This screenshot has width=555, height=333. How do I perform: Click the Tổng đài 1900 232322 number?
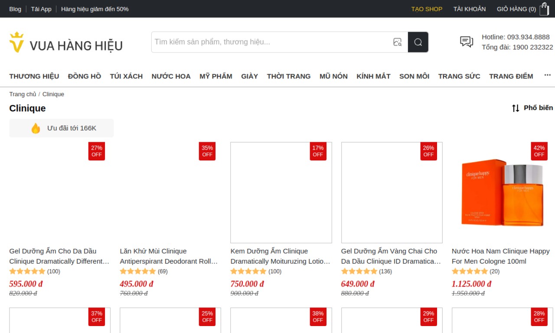[x=518, y=47]
